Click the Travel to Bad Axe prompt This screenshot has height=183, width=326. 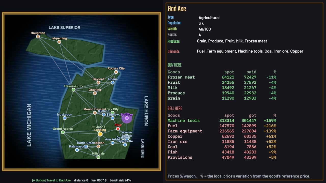[x=51, y=180]
